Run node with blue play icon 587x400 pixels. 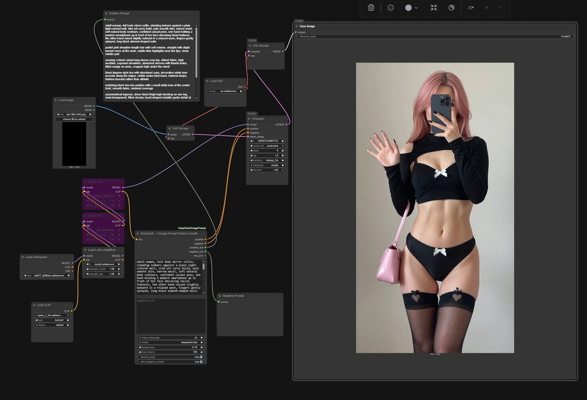[486, 8]
